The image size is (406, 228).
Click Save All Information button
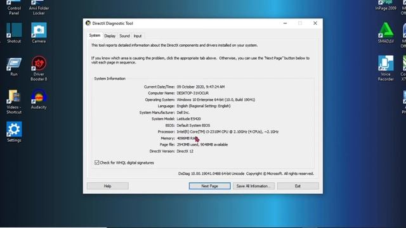[254, 186]
